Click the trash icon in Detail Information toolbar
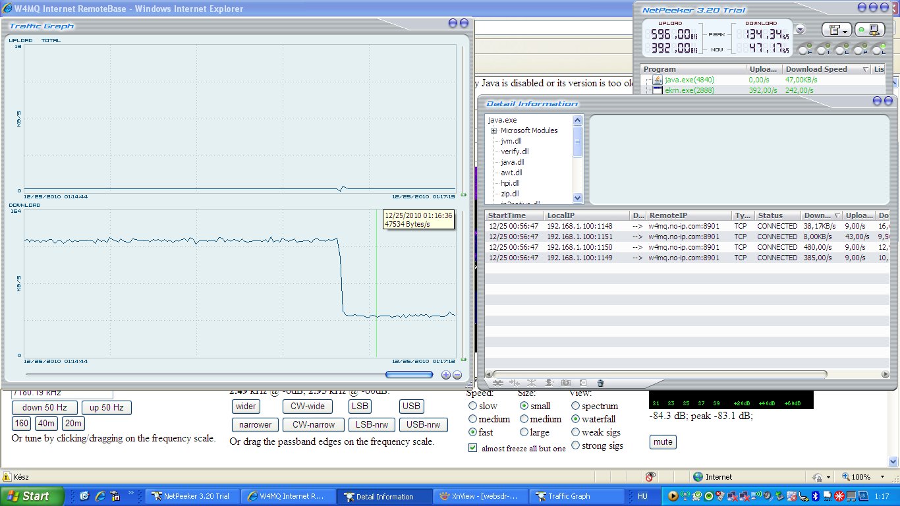 pyautogui.click(x=600, y=383)
